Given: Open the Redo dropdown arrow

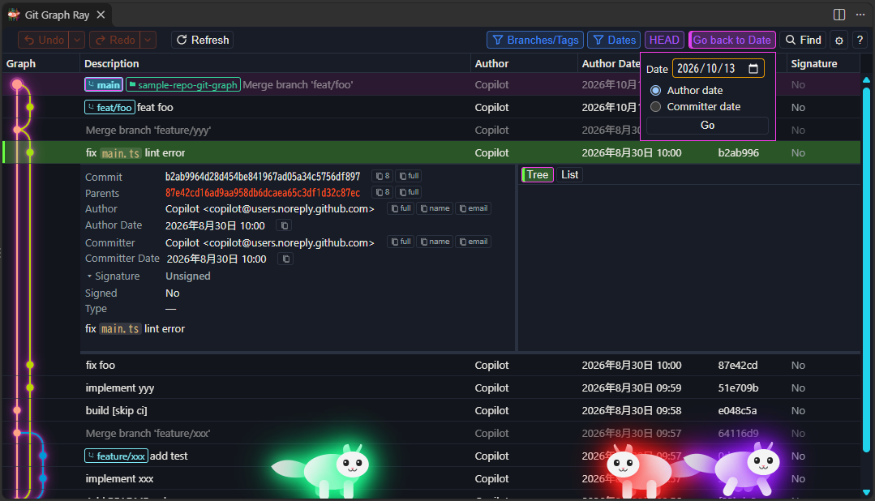Looking at the screenshot, I should click(148, 41).
